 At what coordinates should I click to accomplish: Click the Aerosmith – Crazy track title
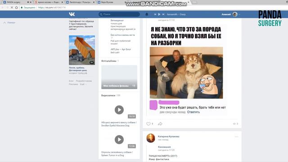click(176, 14)
